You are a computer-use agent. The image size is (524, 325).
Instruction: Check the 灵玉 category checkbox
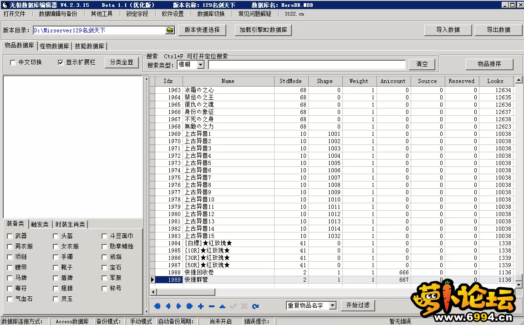(56, 299)
